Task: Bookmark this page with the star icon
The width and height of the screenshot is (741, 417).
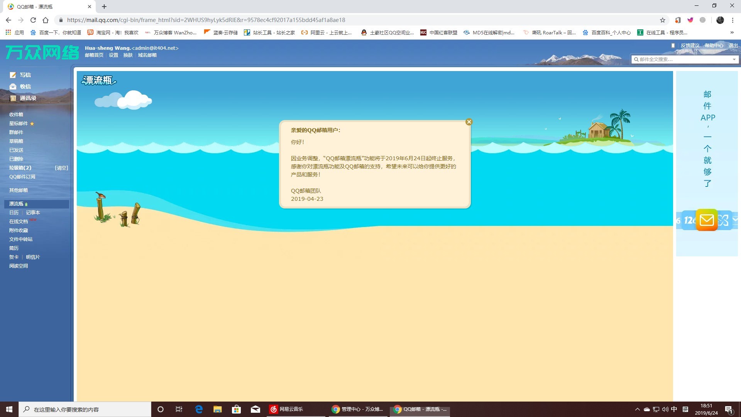Action: pyautogui.click(x=663, y=20)
